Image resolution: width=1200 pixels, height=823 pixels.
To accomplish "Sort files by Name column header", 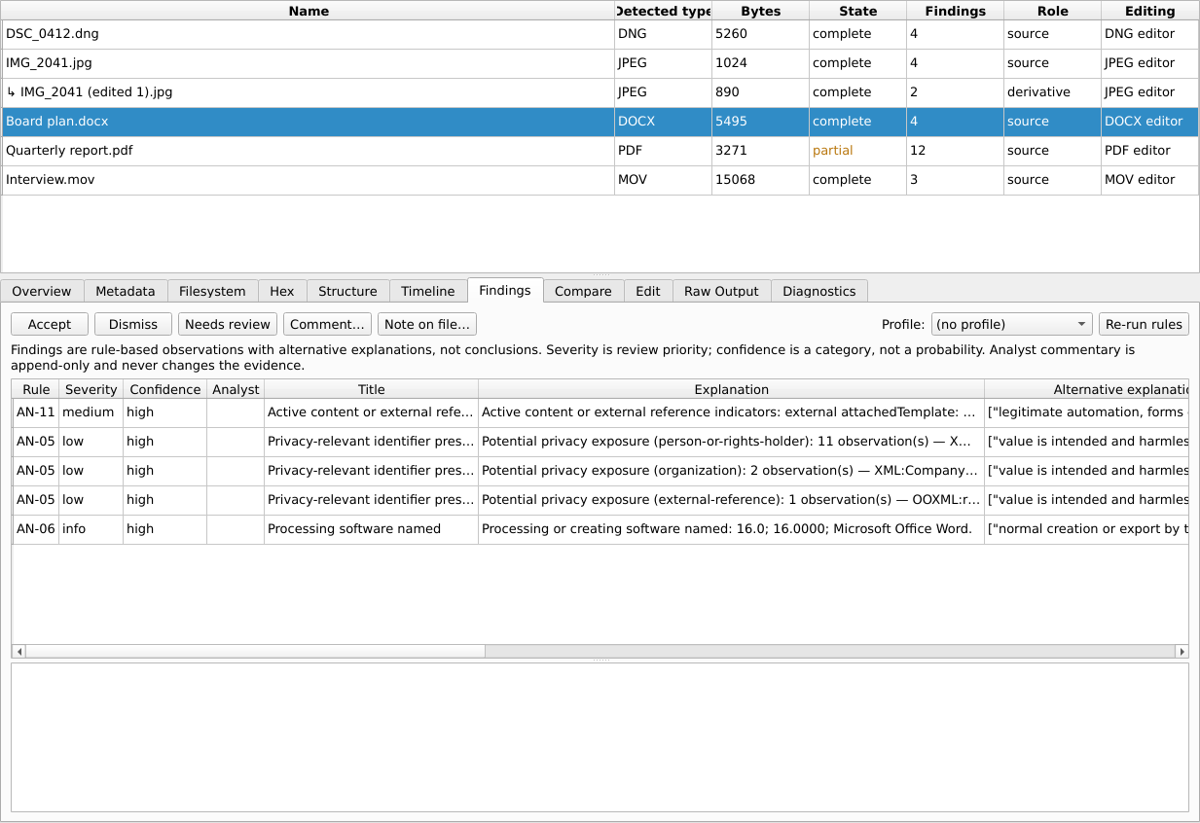I will [309, 11].
